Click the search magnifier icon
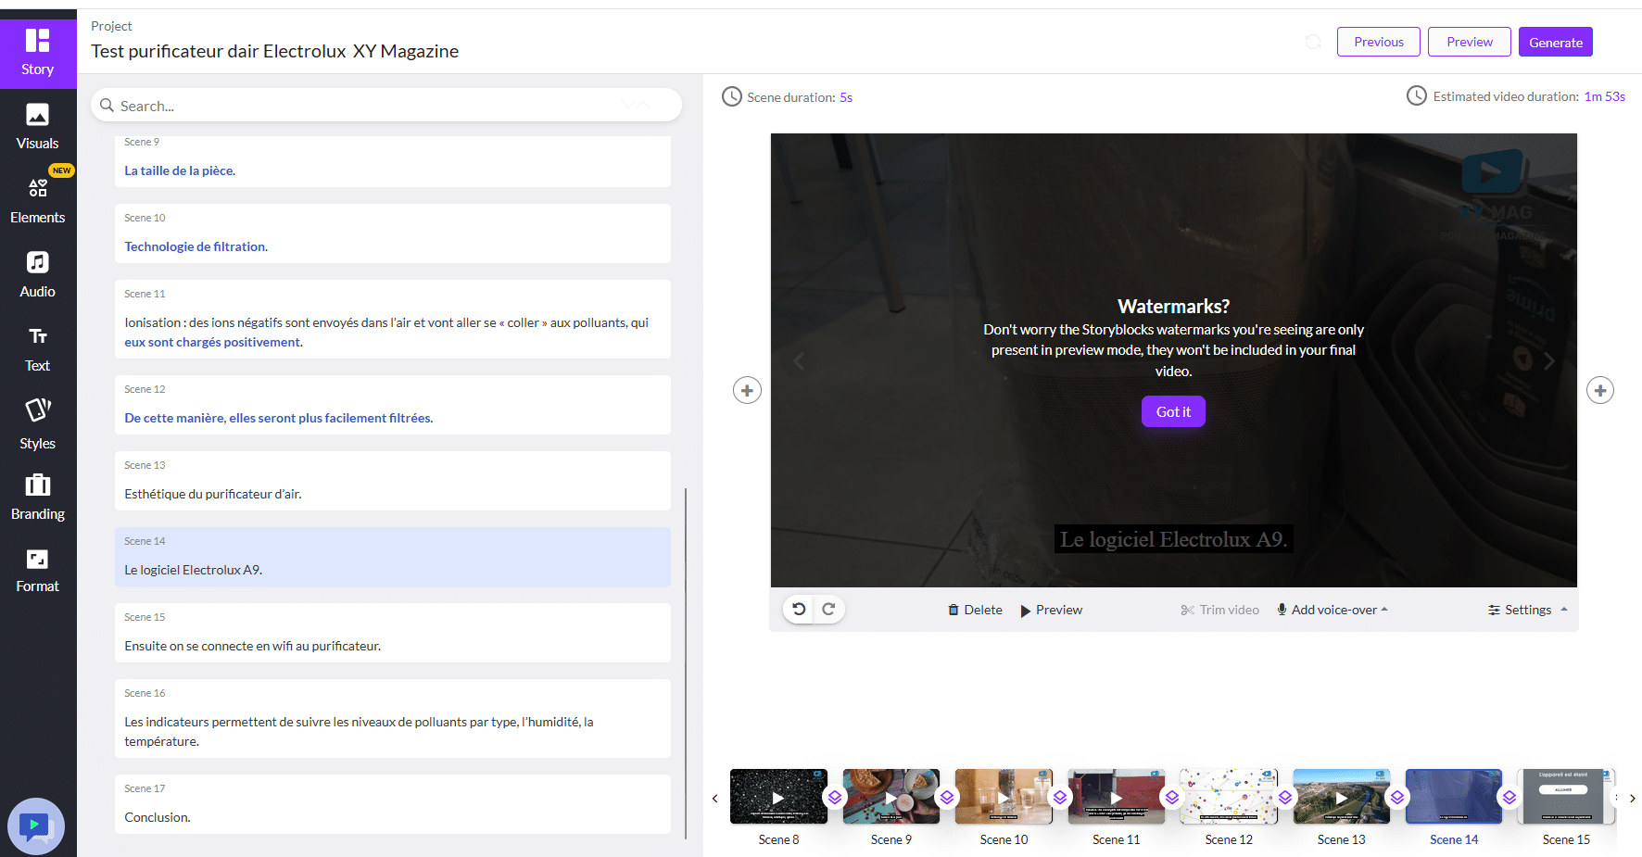Screen dimensions: 1642x857 pyautogui.click(x=107, y=106)
